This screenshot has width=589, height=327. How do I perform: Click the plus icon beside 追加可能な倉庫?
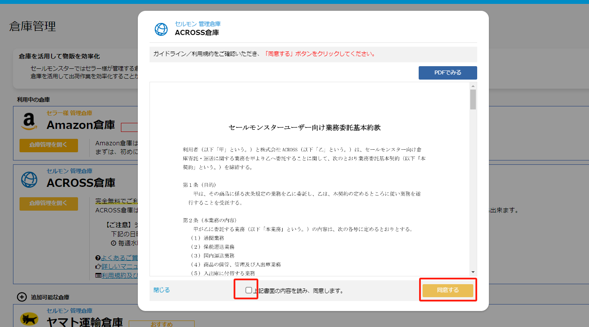[x=22, y=297]
